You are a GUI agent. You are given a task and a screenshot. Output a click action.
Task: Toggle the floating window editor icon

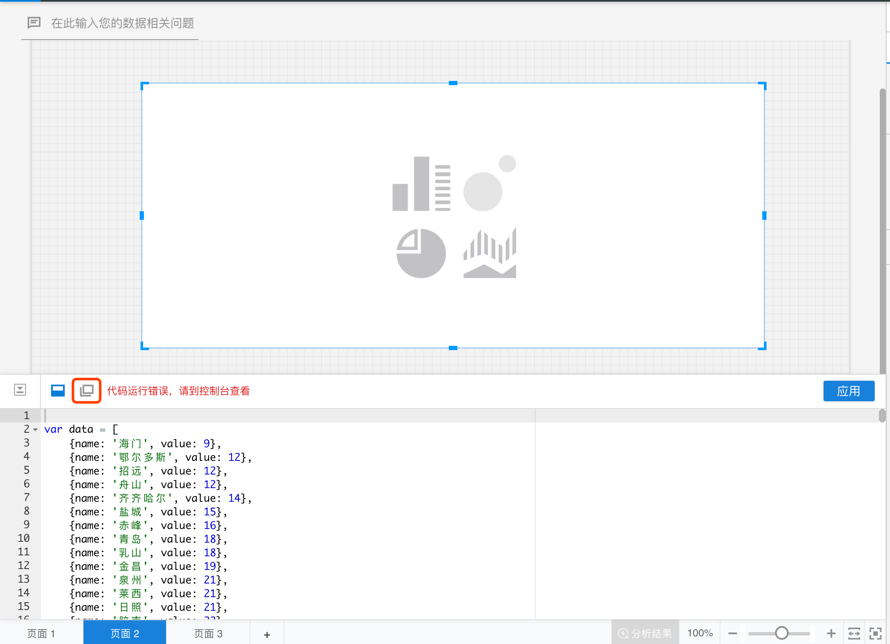[x=86, y=390]
